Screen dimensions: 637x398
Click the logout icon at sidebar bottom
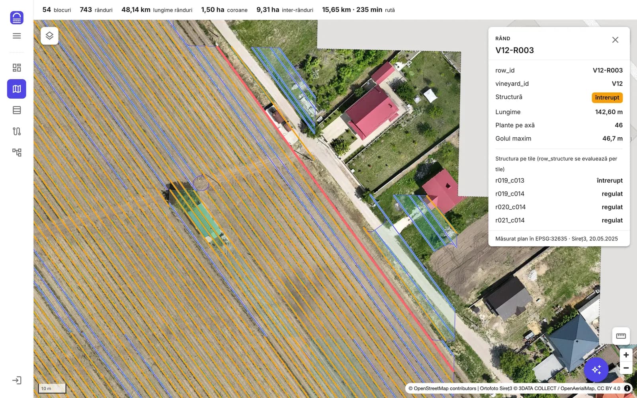point(17,380)
